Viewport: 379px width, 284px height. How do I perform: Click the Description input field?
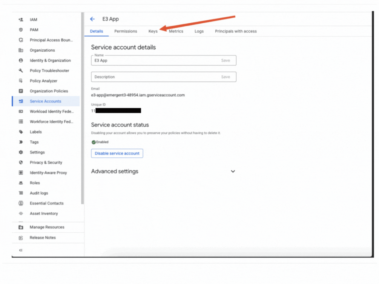pos(151,77)
